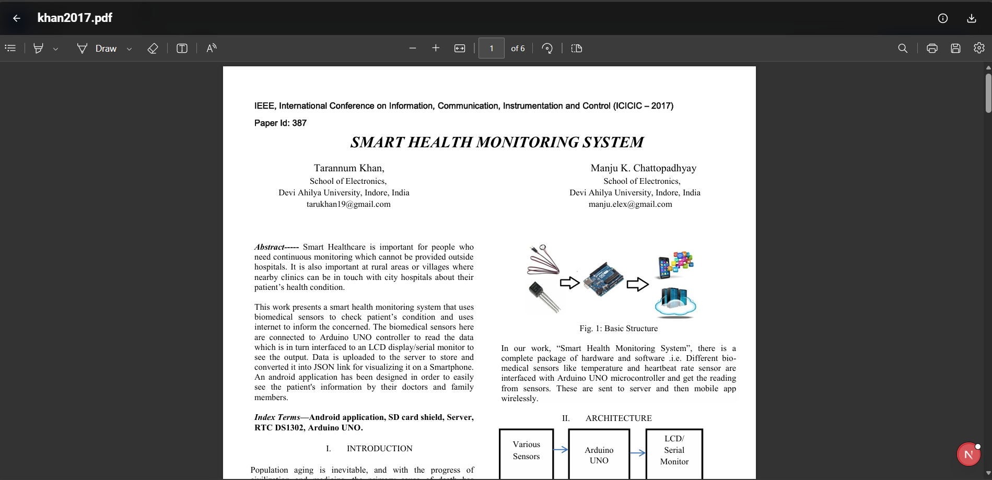This screenshot has width=992, height=480.
Task: Rotate the PDF page
Action: 547,48
